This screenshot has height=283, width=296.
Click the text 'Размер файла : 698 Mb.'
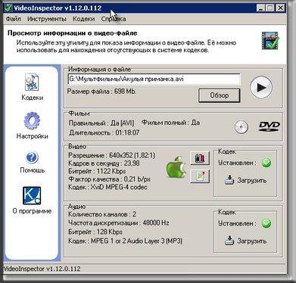click(101, 92)
